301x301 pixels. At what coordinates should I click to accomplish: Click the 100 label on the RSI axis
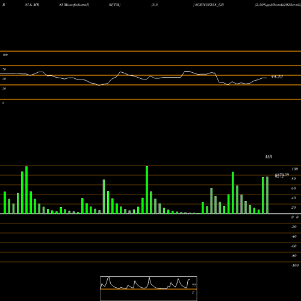pos(5,55)
